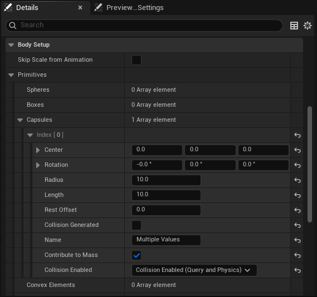Reset Rest Offset to default arrow
The height and width of the screenshot is (297, 317).
coord(298,210)
